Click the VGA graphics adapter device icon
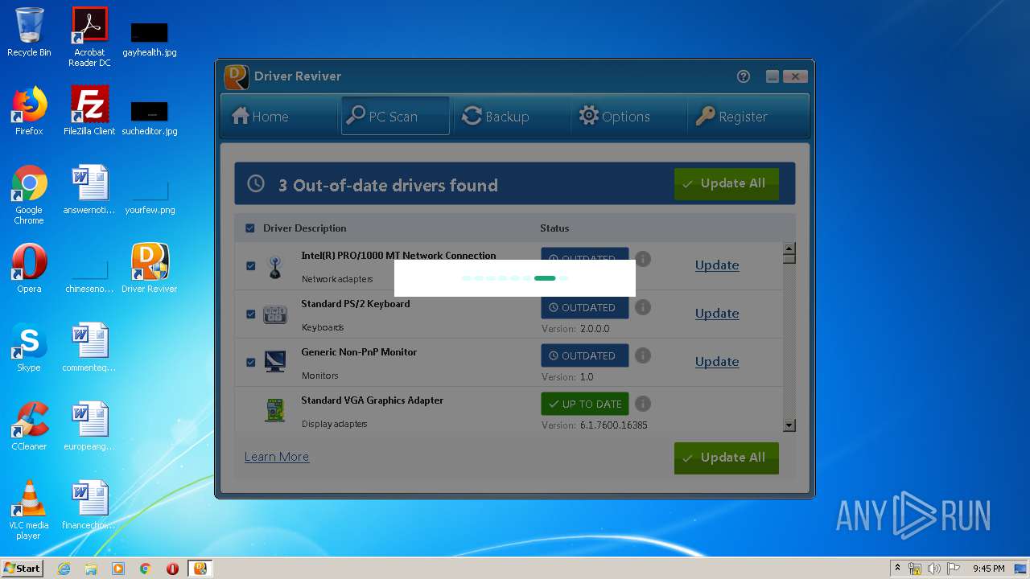 (x=275, y=410)
